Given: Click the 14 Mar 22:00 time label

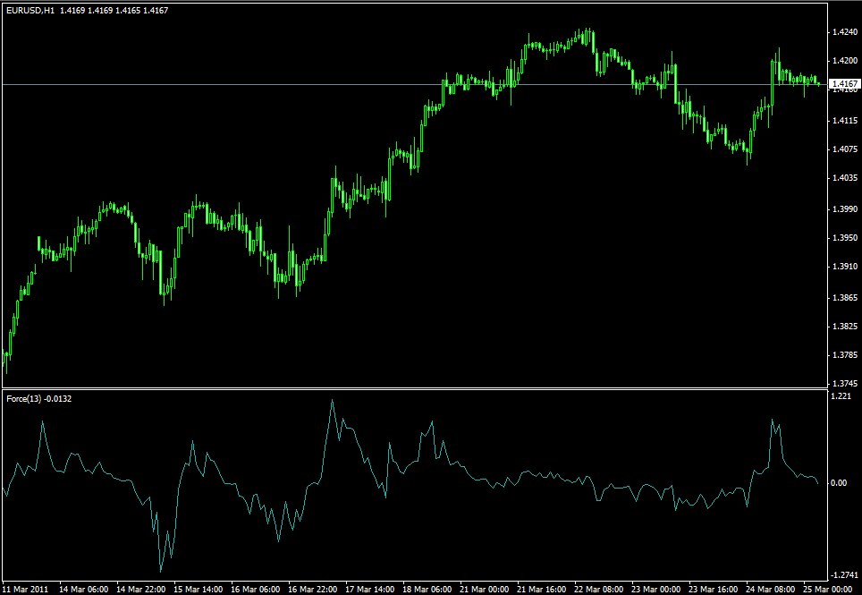Looking at the screenshot, I should (x=140, y=589).
